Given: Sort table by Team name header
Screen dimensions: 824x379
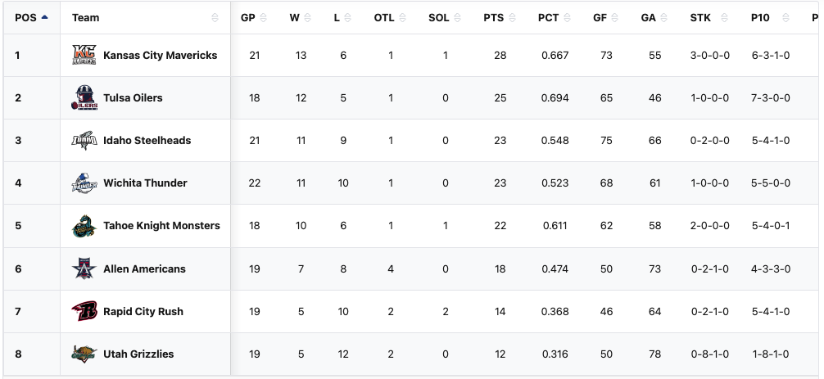Looking at the screenshot, I should coord(86,18).
